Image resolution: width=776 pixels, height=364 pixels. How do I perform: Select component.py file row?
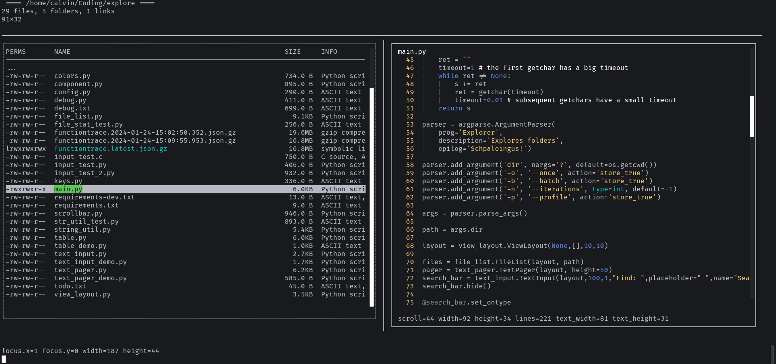click(185, 84)
